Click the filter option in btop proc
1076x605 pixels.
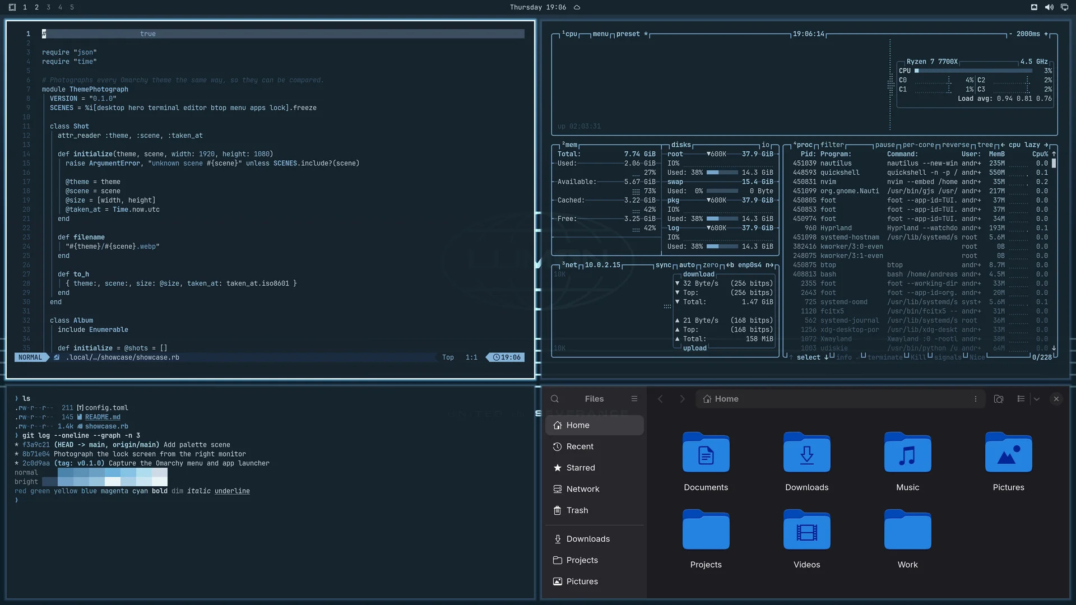click(832, 145)
